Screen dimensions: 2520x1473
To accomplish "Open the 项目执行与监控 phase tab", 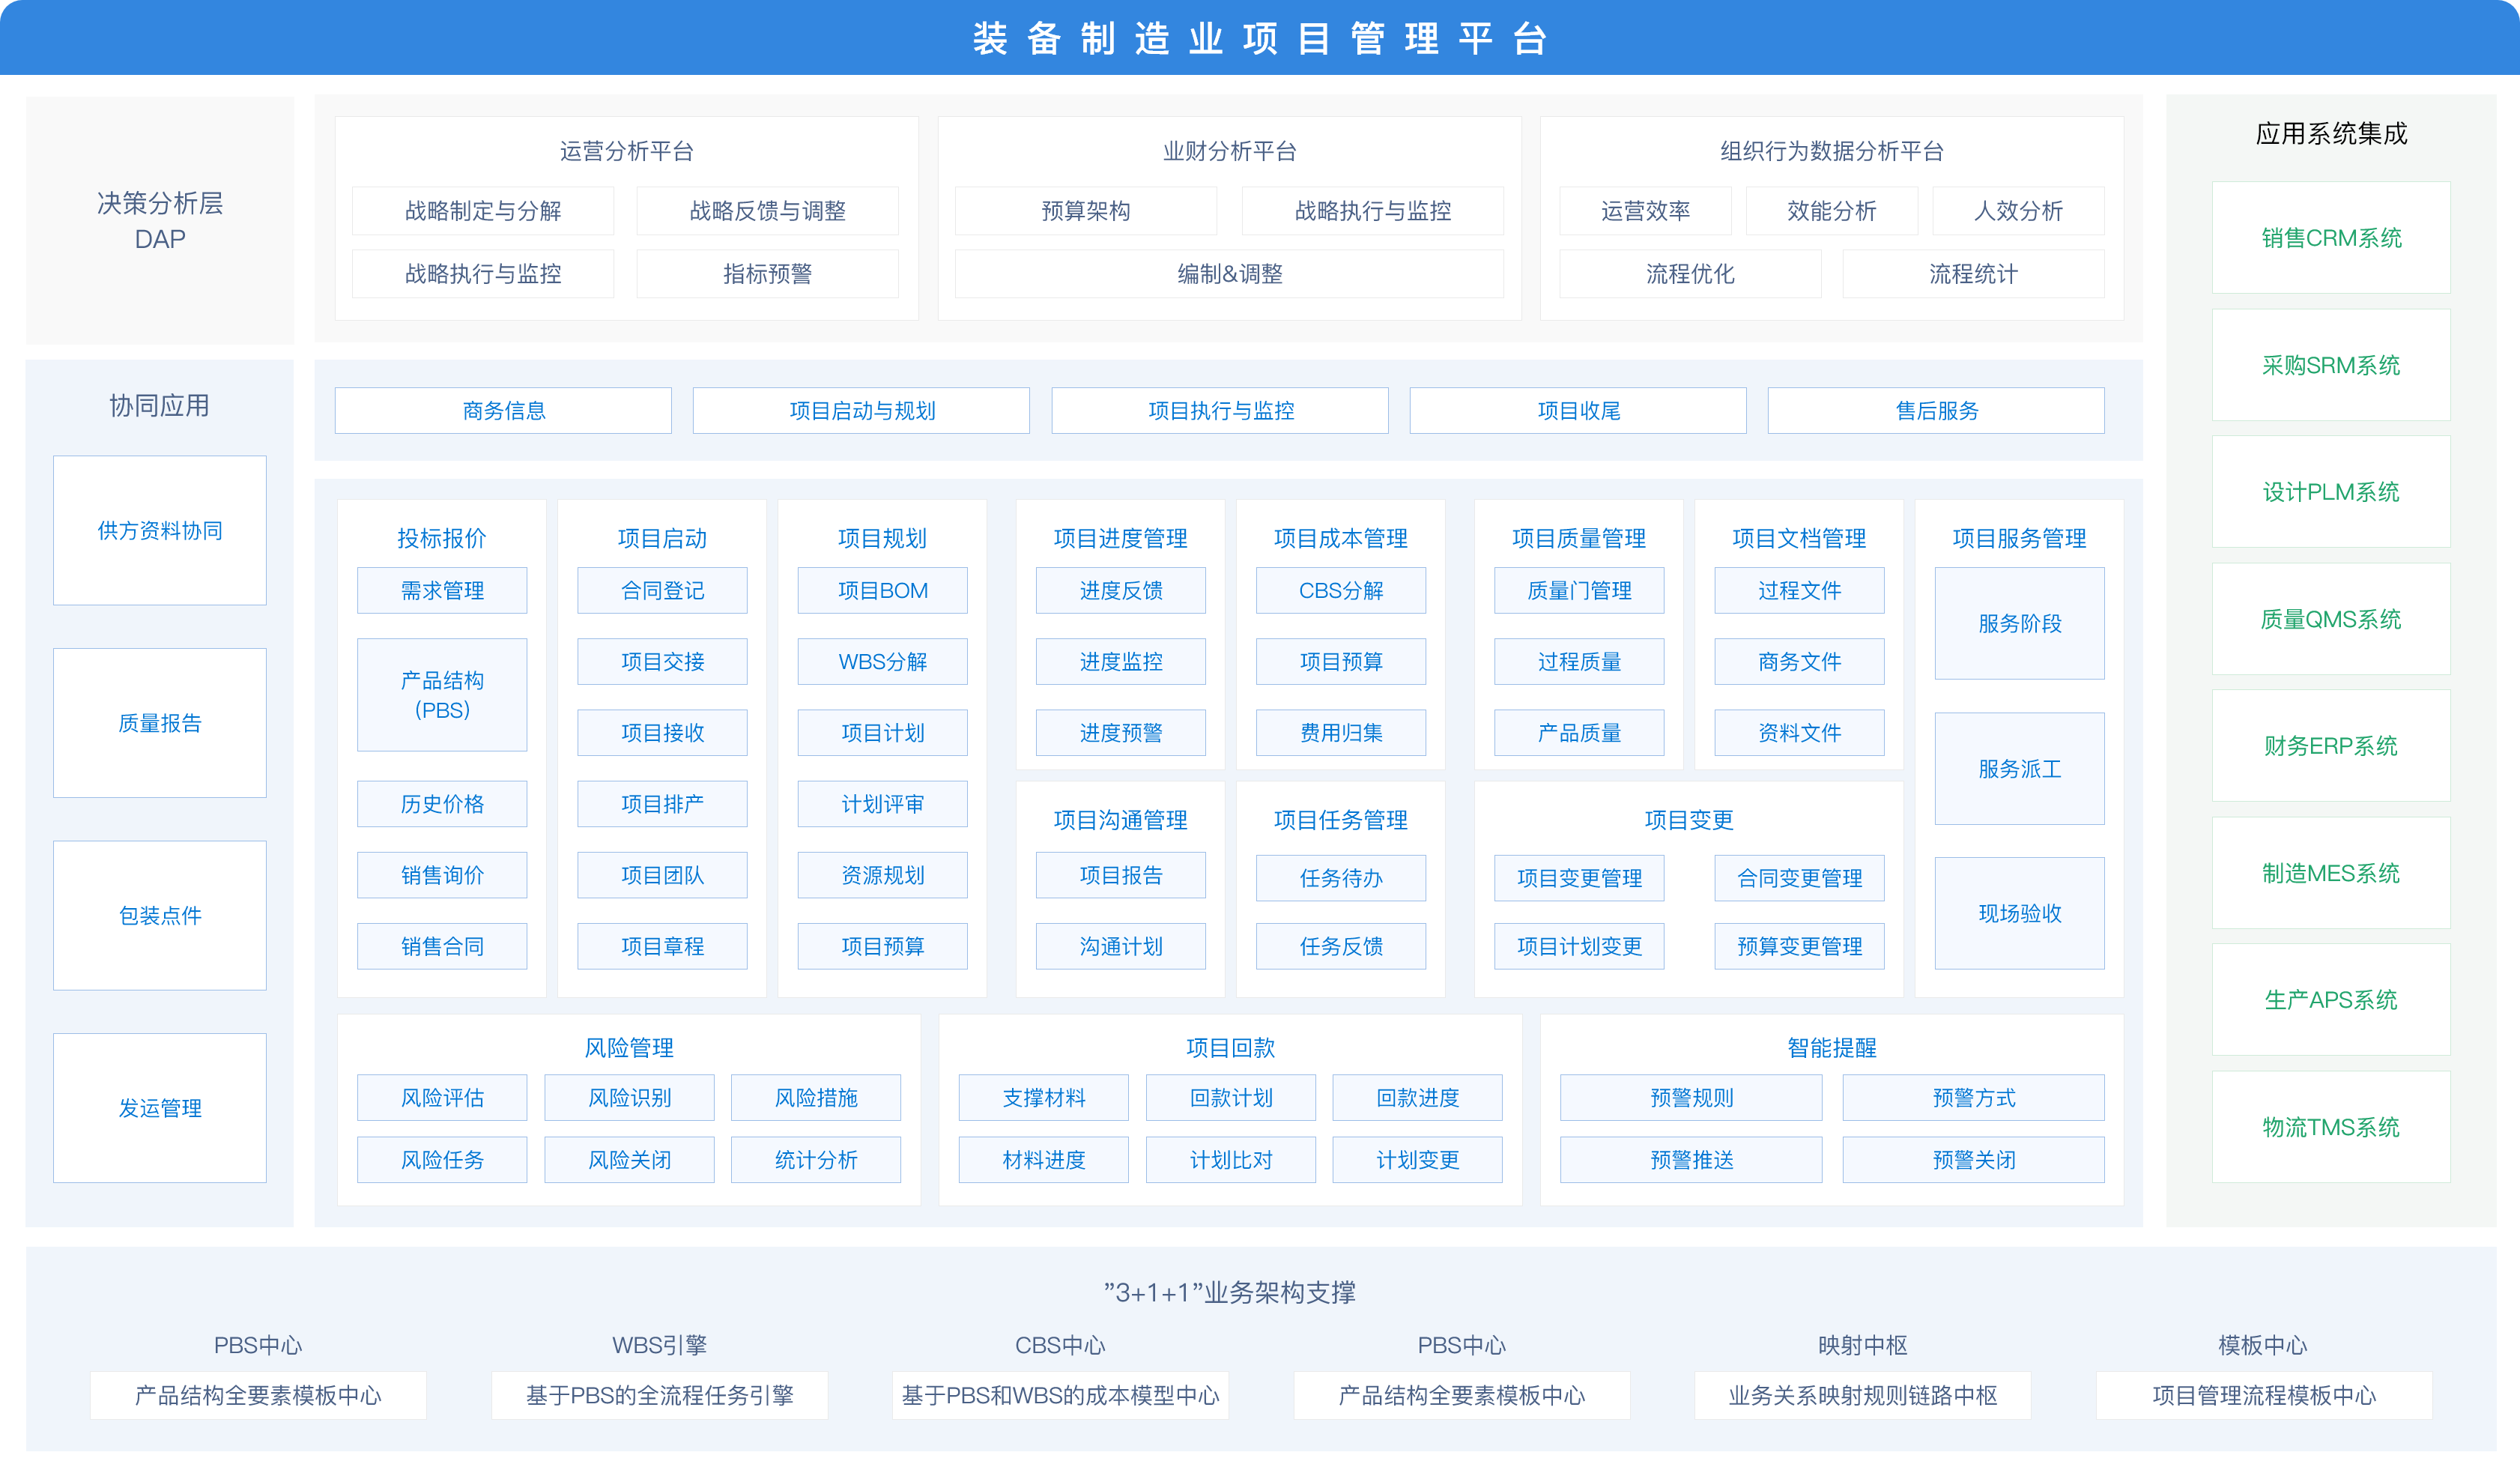I will pos(1220,410).
